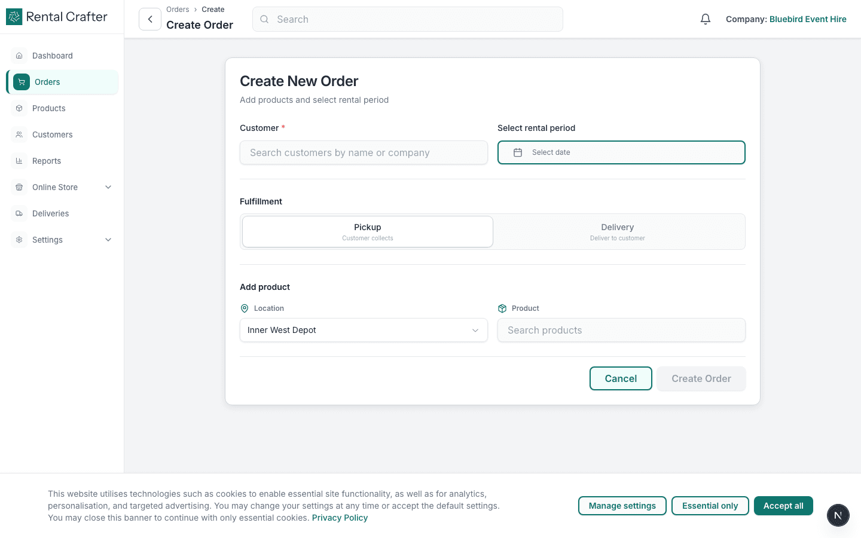The image size is (861, 538).
Task: Click the Create Order button
Action: coord(701,378)
